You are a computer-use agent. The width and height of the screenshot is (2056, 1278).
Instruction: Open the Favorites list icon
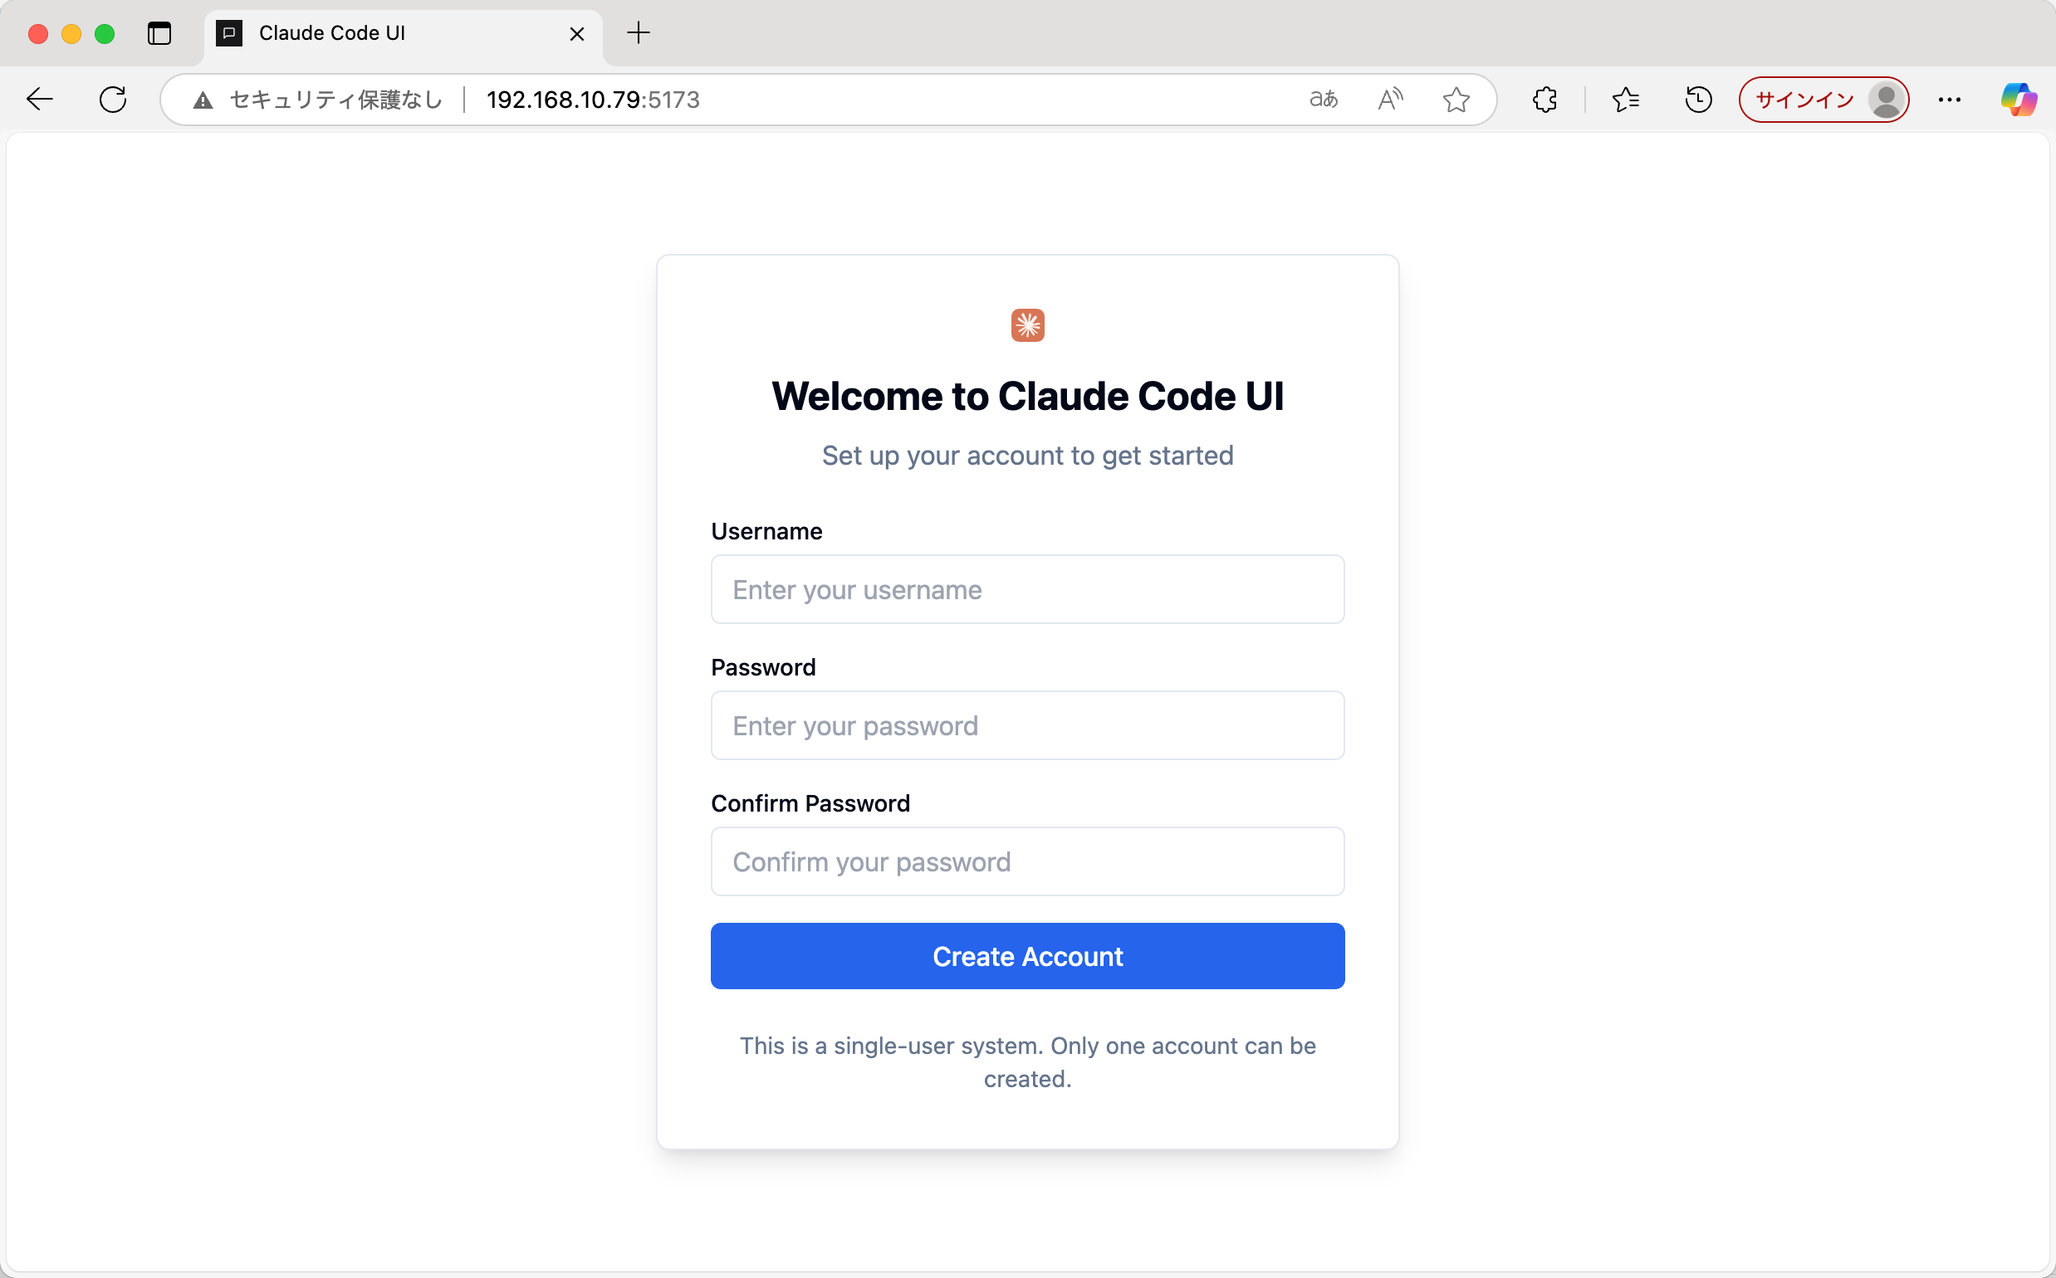pos(1625,100)
